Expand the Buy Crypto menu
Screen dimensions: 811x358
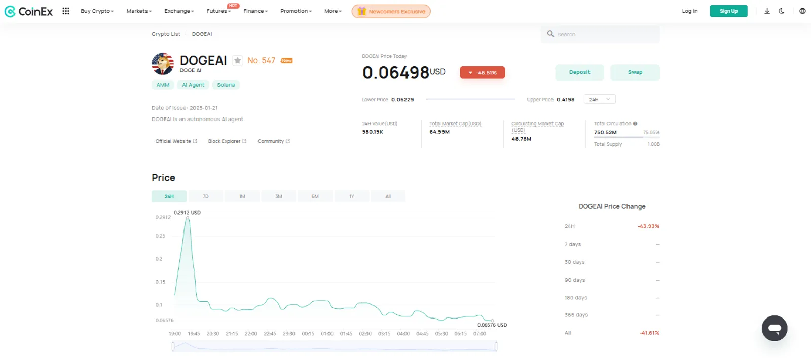pos(97,11)
